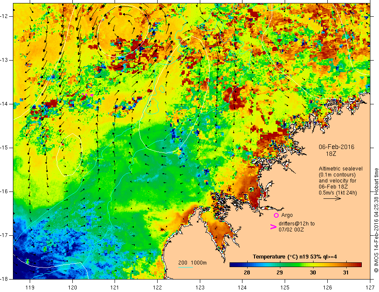
Task: Click the 'Altimetric sealevel' legend text
Action: click(x=341, y=169)
